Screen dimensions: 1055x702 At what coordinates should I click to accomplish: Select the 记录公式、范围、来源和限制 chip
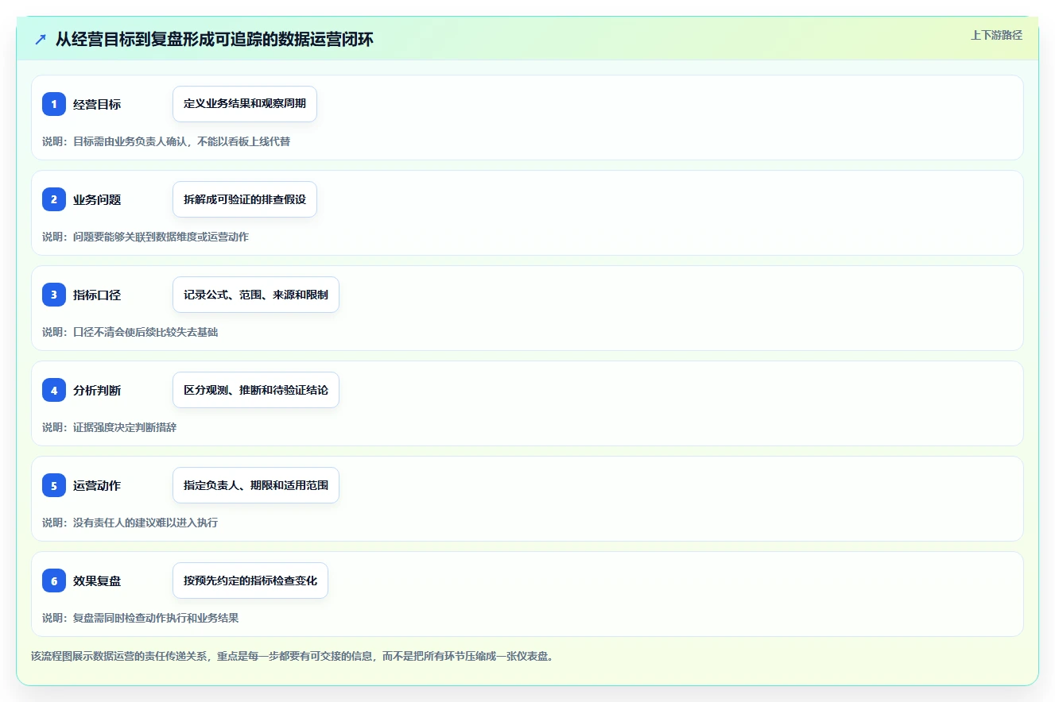(256, 295)
